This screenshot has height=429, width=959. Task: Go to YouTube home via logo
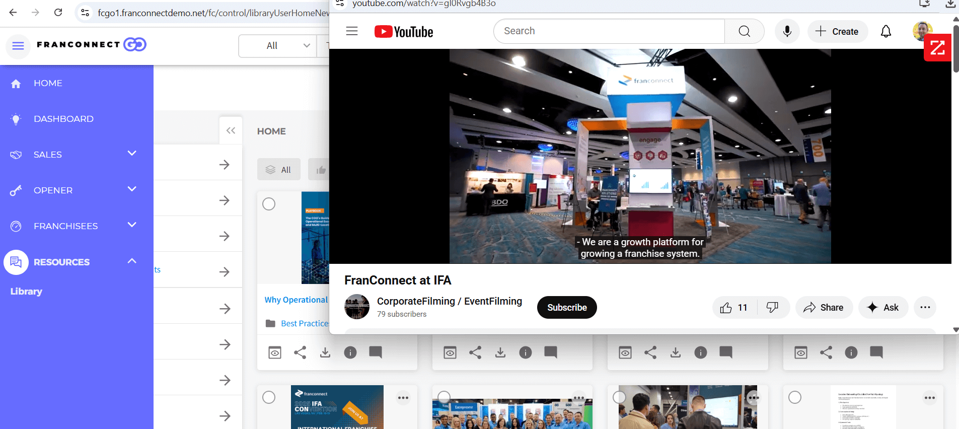tap(404, 32)
